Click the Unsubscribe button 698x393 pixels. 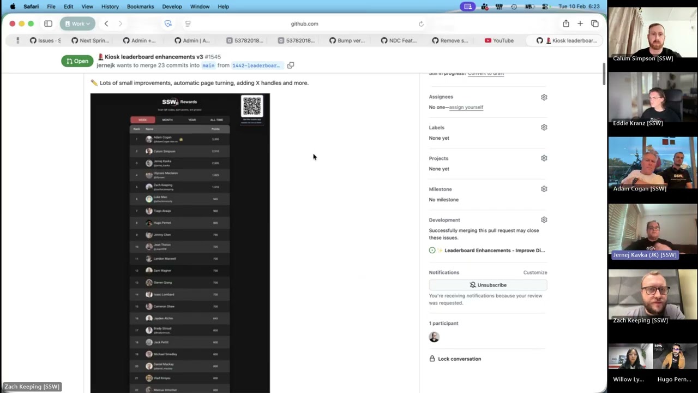(x=488, y=285)
